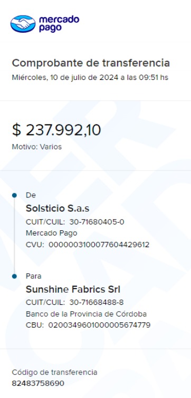Viewport: 191px width, 398px height.
Task: Select the CVU number 0000003100077604429612
Action: tap(99, 245)
